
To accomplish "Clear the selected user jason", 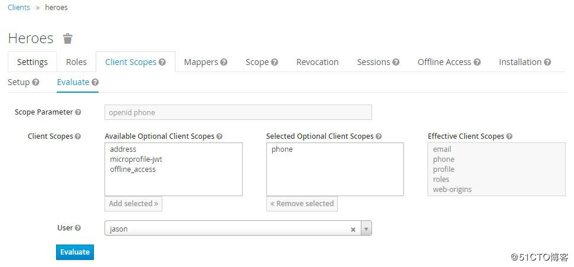I will (353, 229).
